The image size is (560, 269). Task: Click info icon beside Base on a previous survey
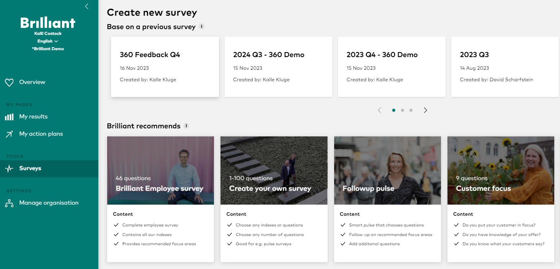(202, 26)
